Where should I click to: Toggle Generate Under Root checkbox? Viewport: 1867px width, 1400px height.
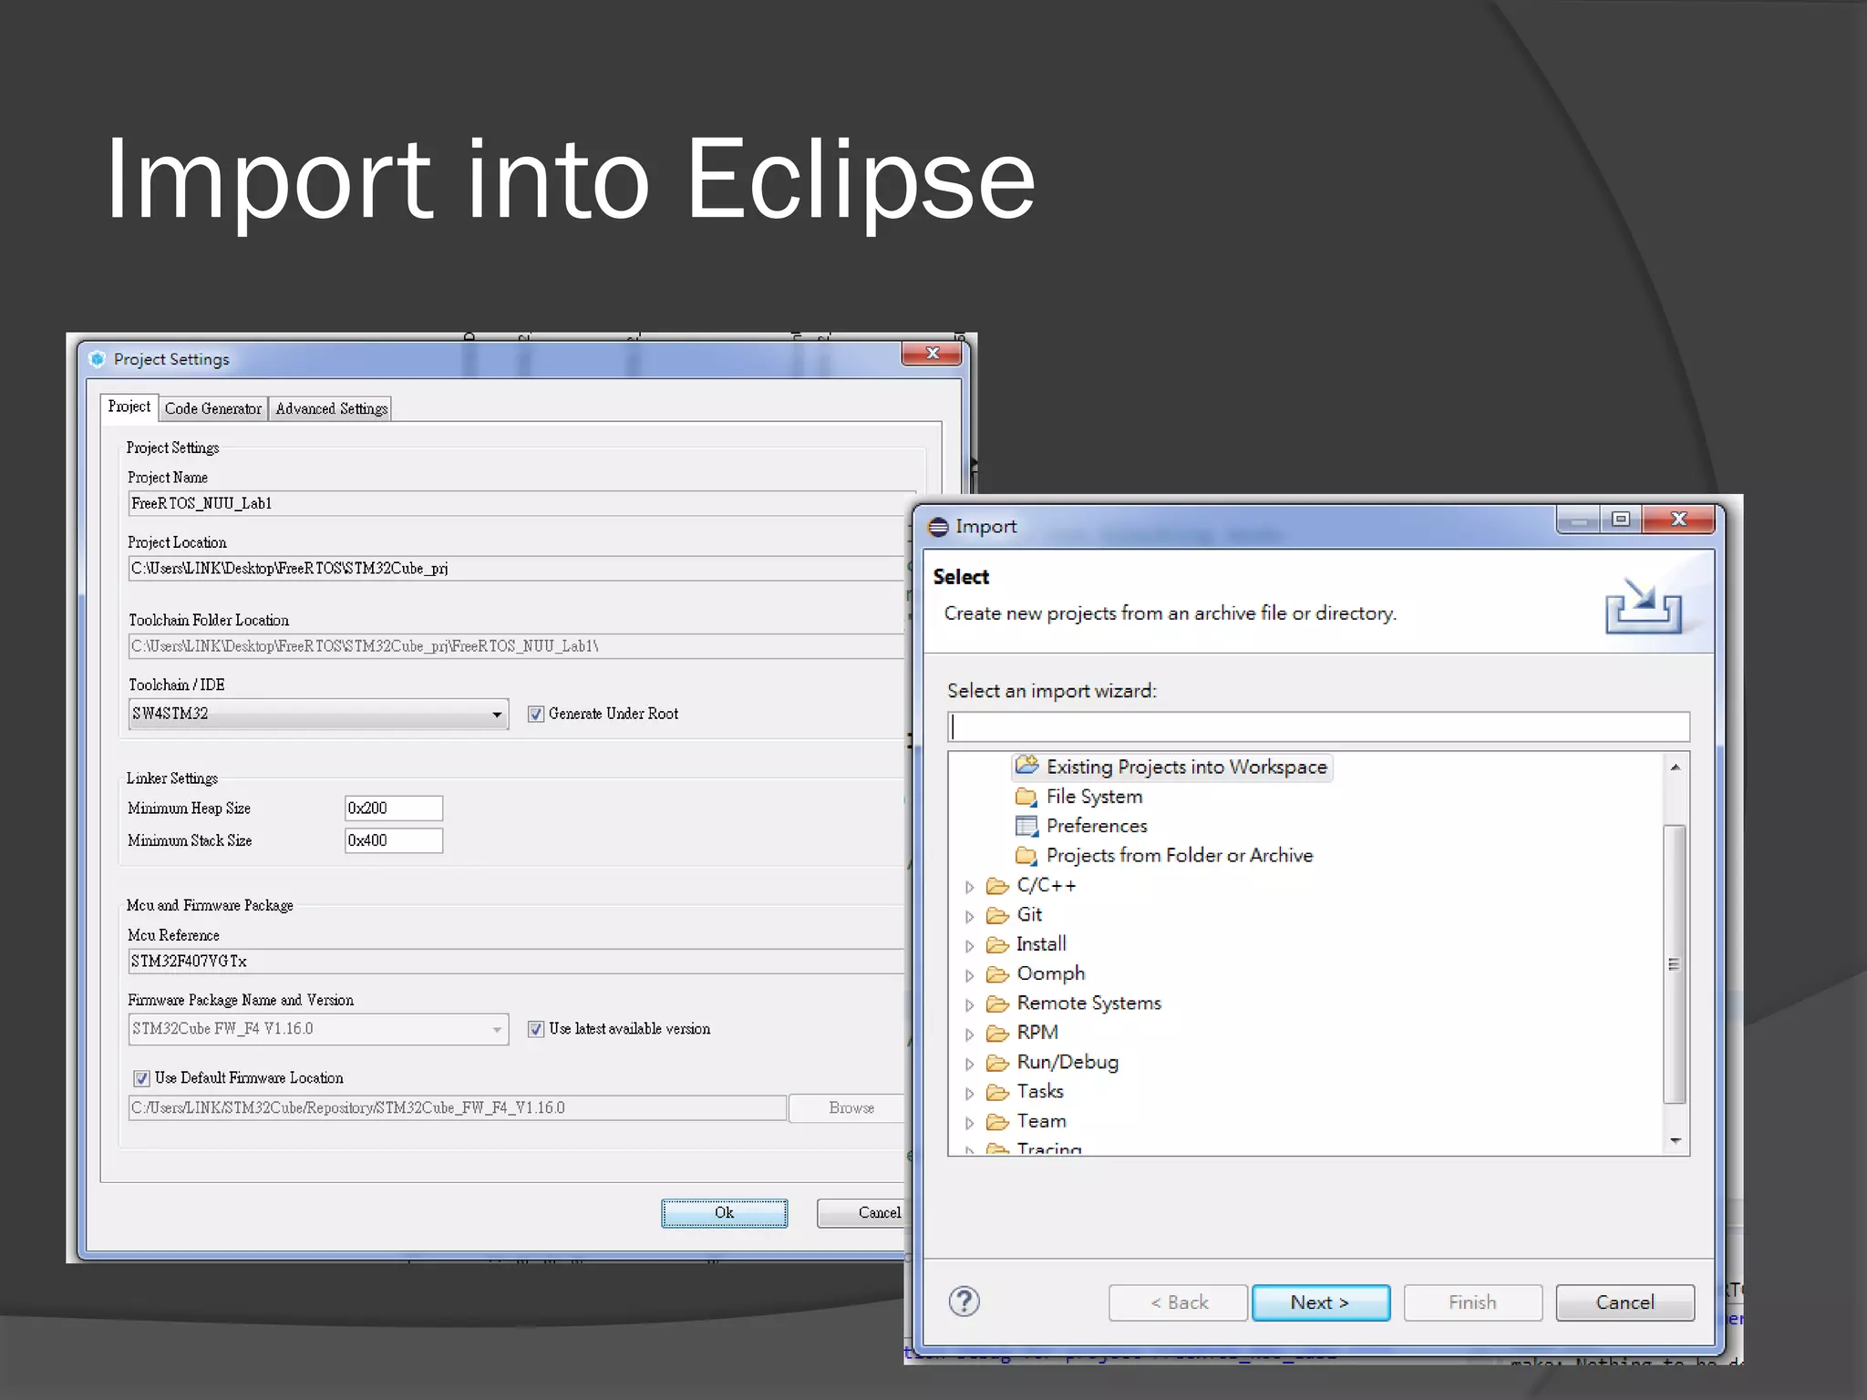536,714
